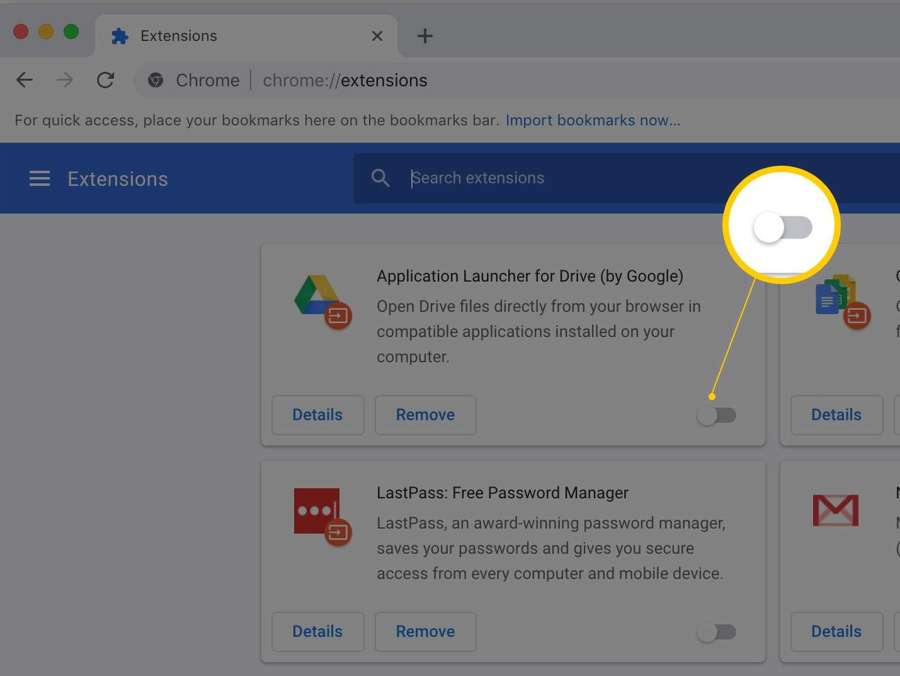
Task: Click the Extensions puzzle piece icon on the tab
Action: [120, 36]
